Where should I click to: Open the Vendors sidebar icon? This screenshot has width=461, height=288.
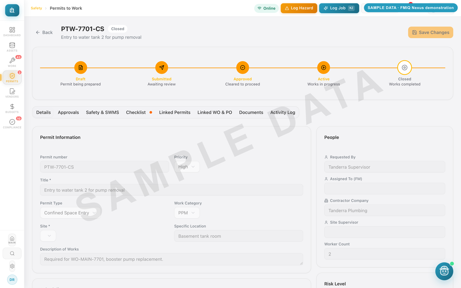click(x=12, y=93)
